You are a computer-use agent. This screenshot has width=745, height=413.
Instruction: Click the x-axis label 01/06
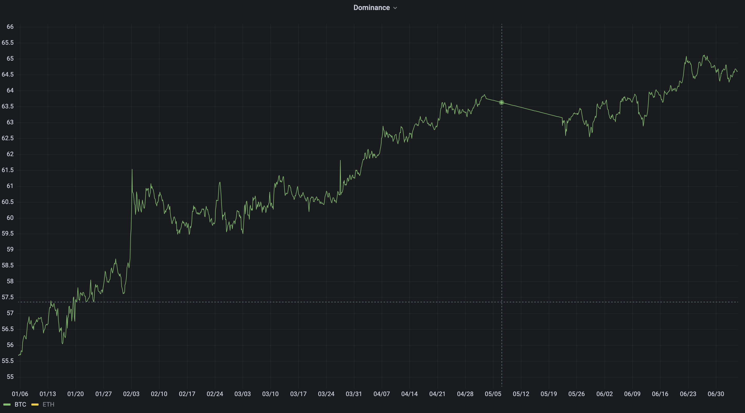[x=20, y=394]
